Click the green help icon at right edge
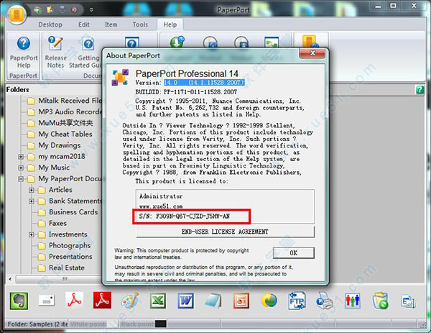 point(420,90)
